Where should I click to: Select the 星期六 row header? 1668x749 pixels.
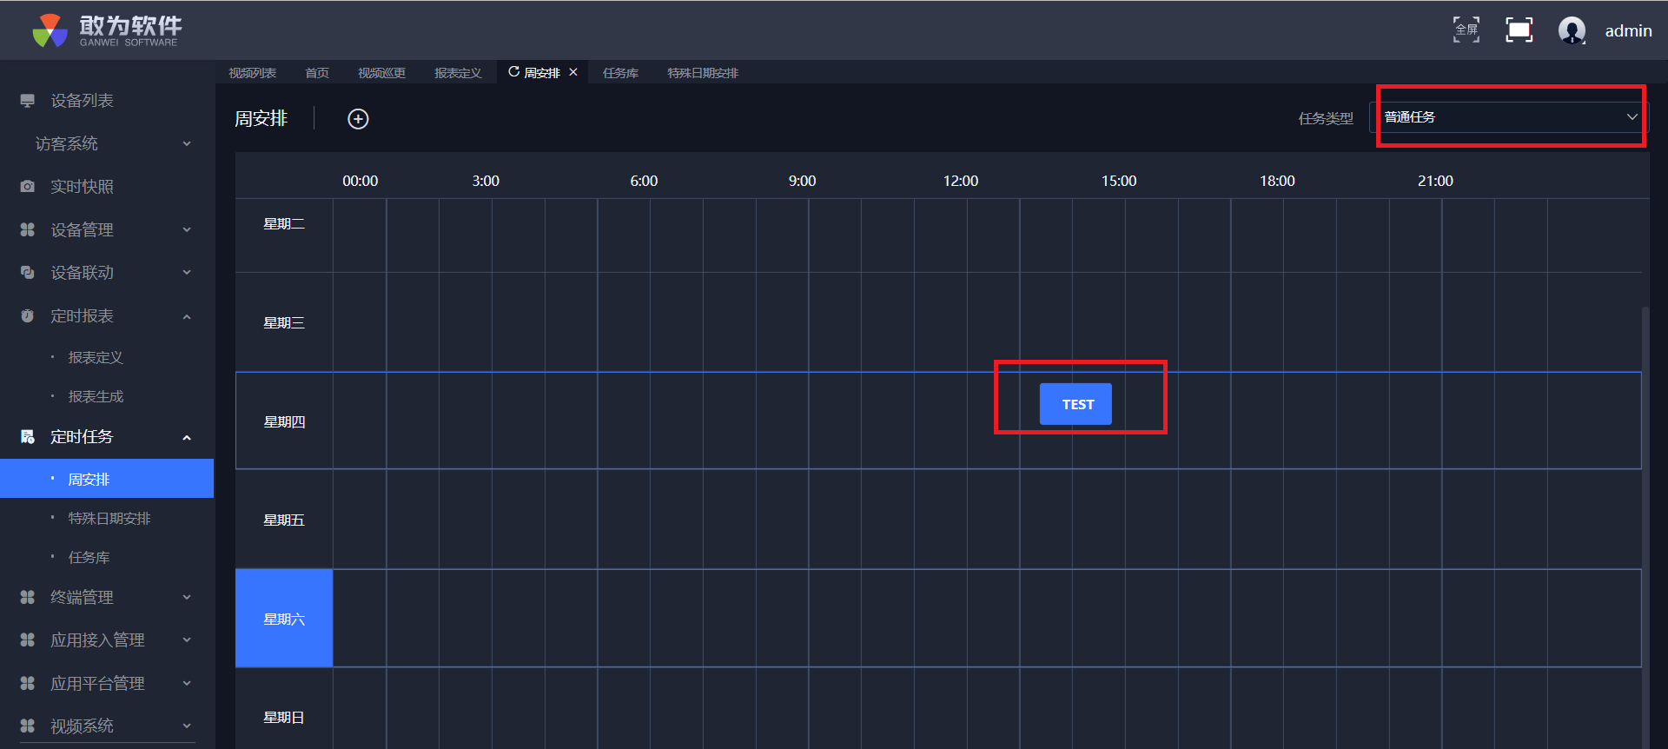tap(284, 619)
